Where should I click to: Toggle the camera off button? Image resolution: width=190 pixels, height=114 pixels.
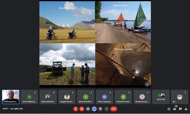[82, 109]
